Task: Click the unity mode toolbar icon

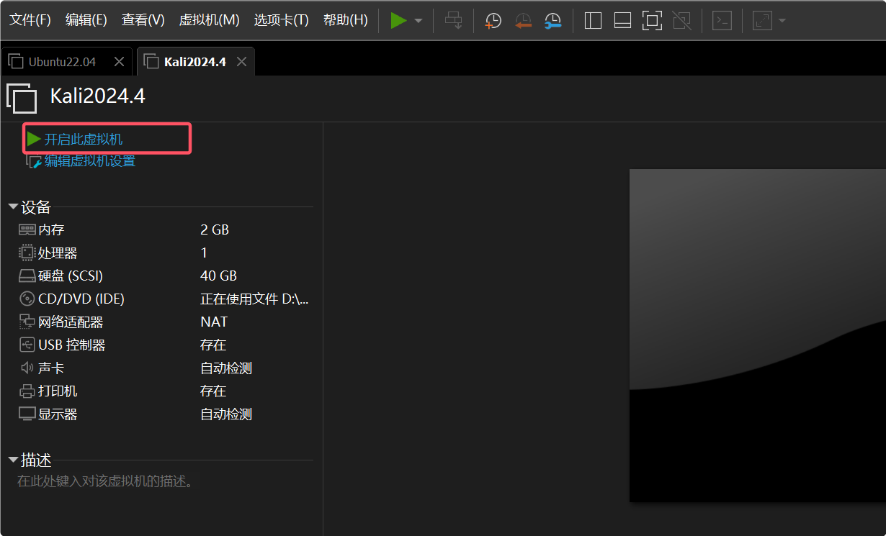Action: click(x=681, y=20)
